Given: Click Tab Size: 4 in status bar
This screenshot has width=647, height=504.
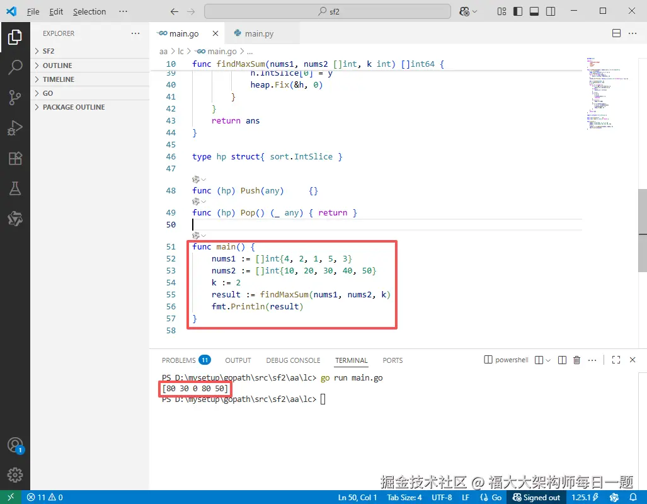Looking at the screenshot, I should point(404,498).
